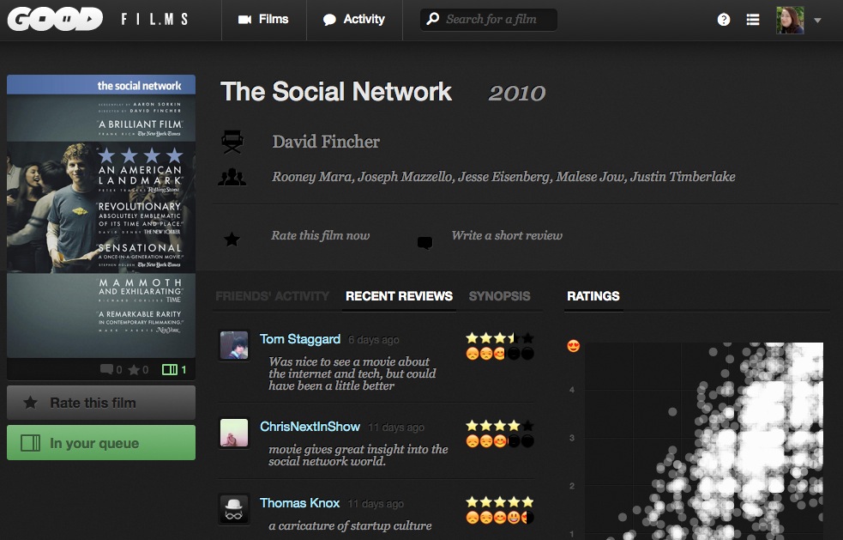Click the magnifying glass search icon
The width and height of the screenshot is (843, 540).
pyautogui.click(x=432, y=19)
